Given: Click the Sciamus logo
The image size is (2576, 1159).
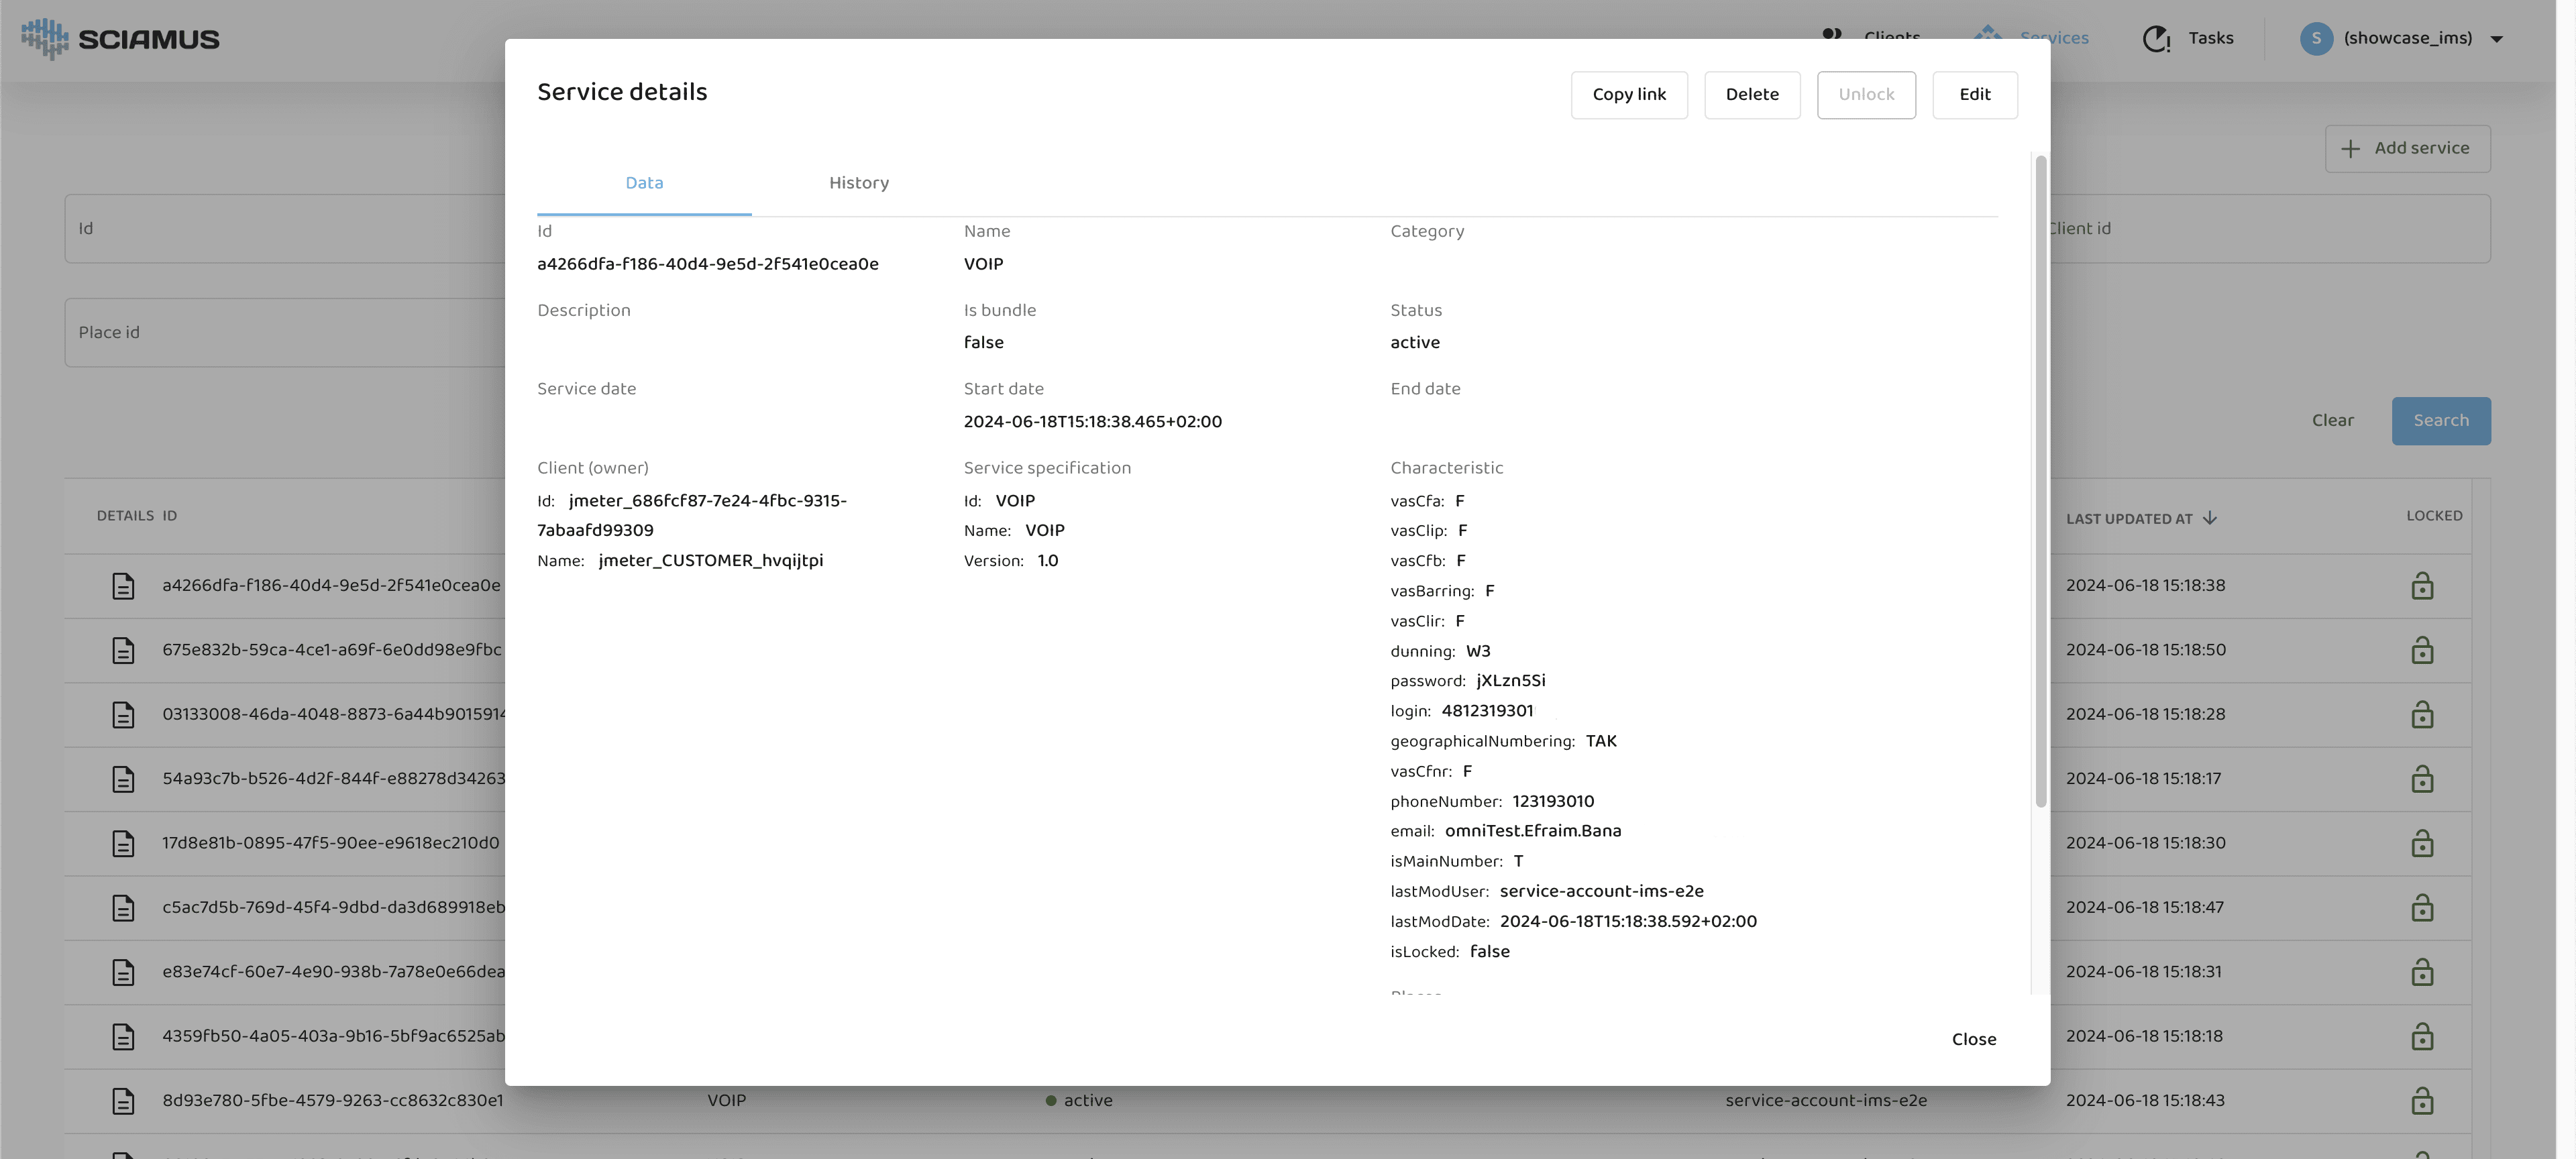Looking at the screenshot, I should coord(120,39).
